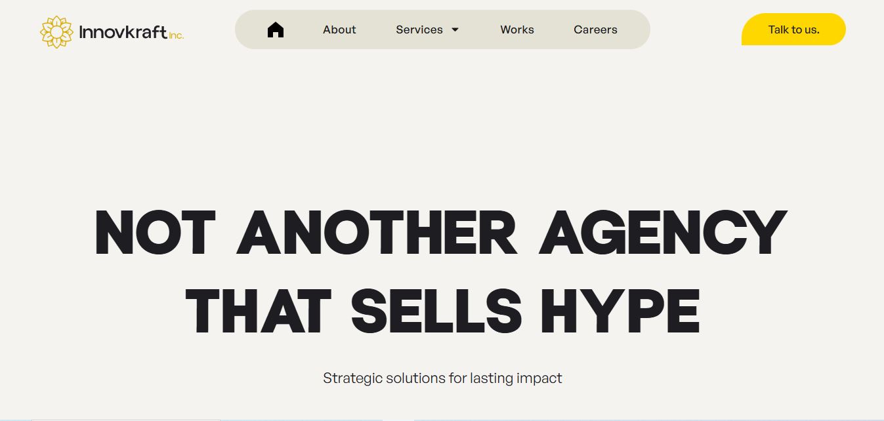Click the Innovkraft wordmark text
Screen dimensions: 884x421
123,31
